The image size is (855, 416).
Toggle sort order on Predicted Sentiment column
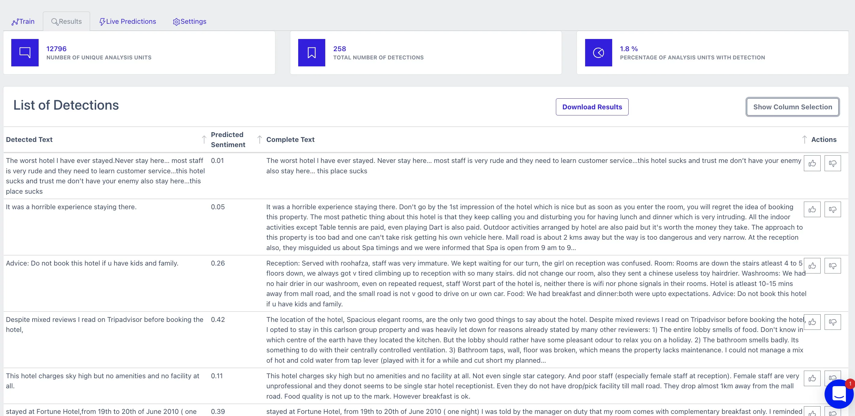click(204, 139)
